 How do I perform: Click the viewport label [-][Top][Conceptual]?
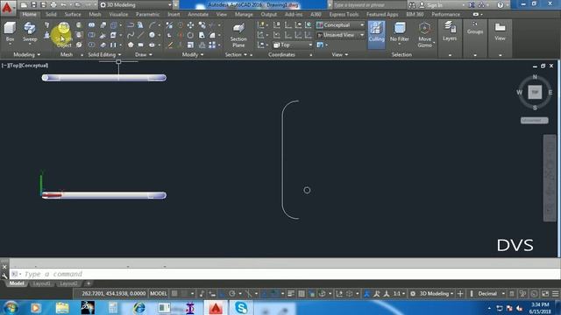[25, 66]
